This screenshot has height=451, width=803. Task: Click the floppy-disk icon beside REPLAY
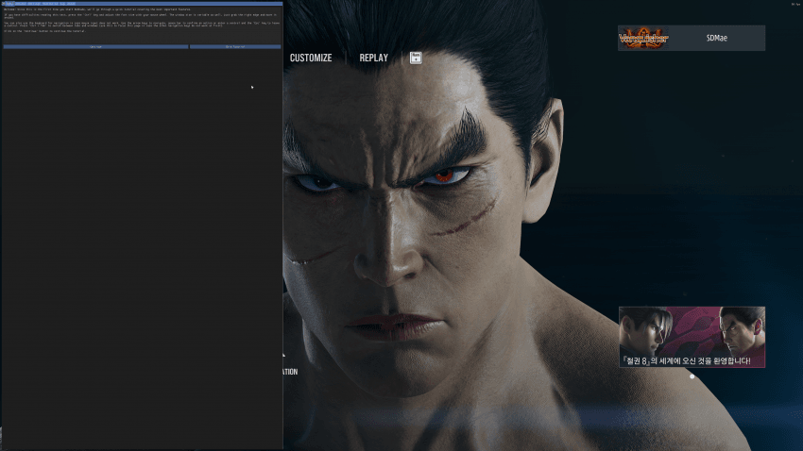(416, 58)
